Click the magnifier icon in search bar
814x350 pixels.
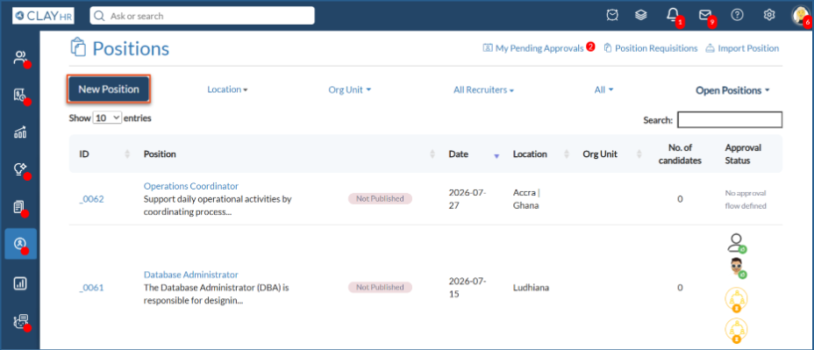99,16
